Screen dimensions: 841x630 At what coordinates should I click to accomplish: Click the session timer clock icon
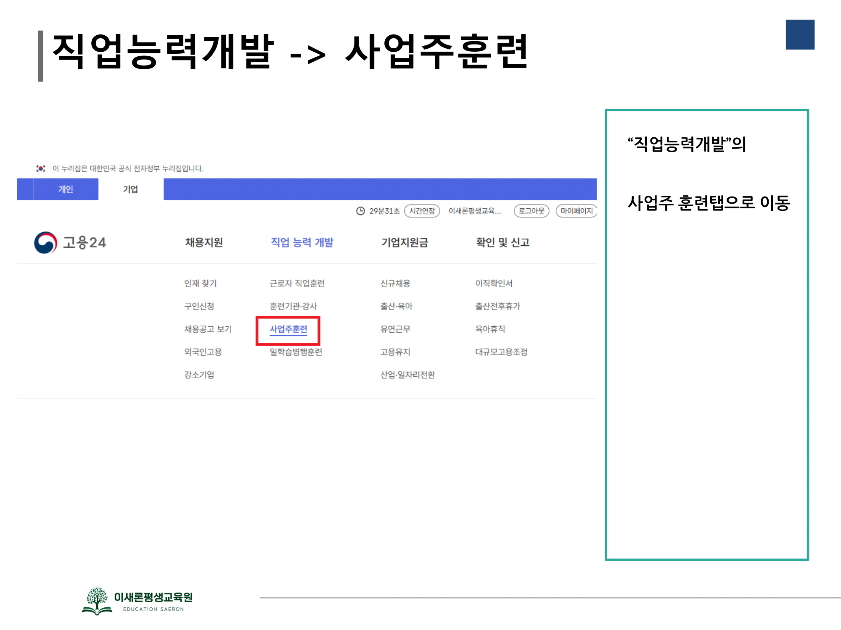click(360, 211)
